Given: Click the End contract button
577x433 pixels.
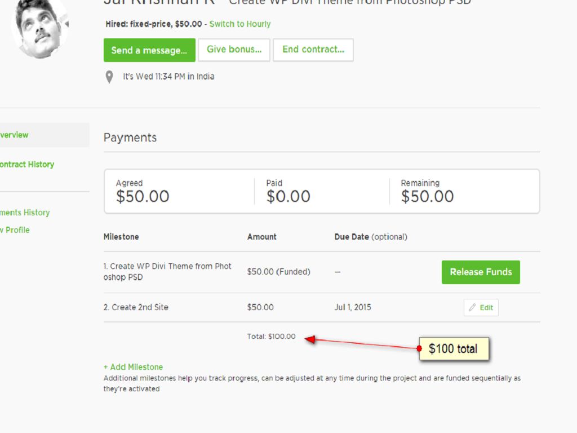Looking at the screenshot, I should pyautogui.click(x=313, y=50).
